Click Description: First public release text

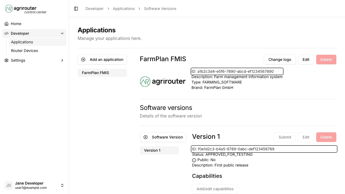(x=220, y=165)
